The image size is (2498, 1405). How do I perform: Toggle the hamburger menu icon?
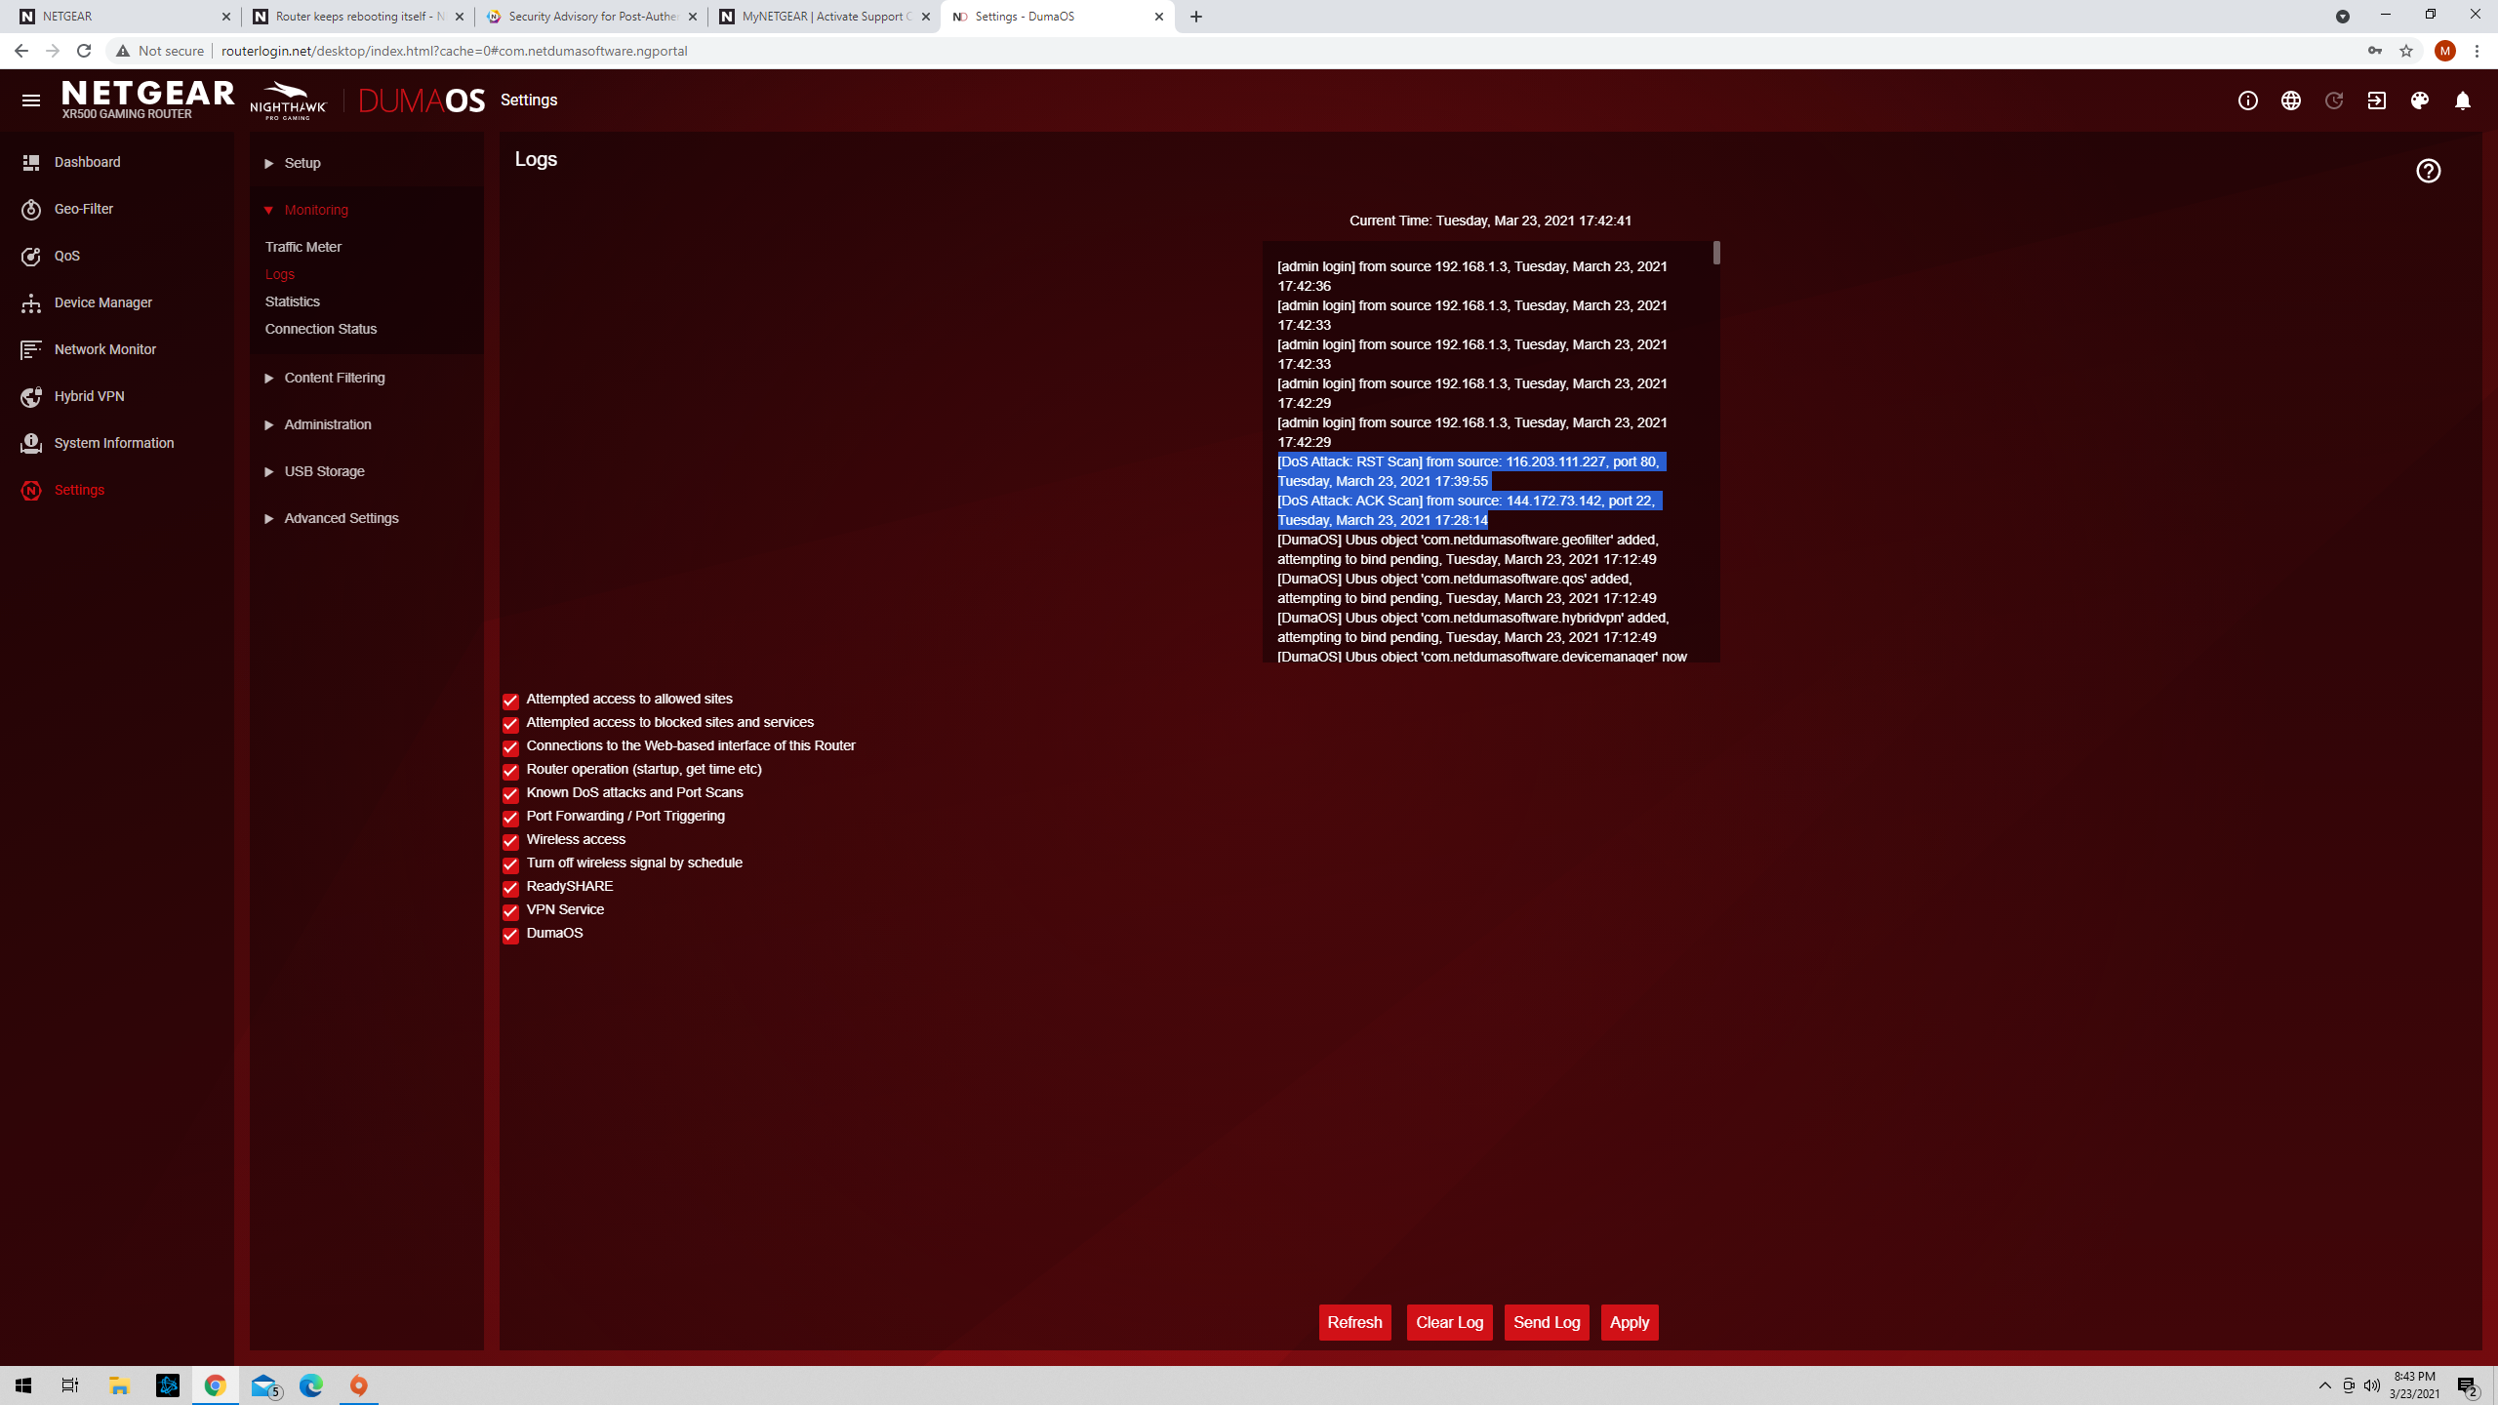click(32, 100)
